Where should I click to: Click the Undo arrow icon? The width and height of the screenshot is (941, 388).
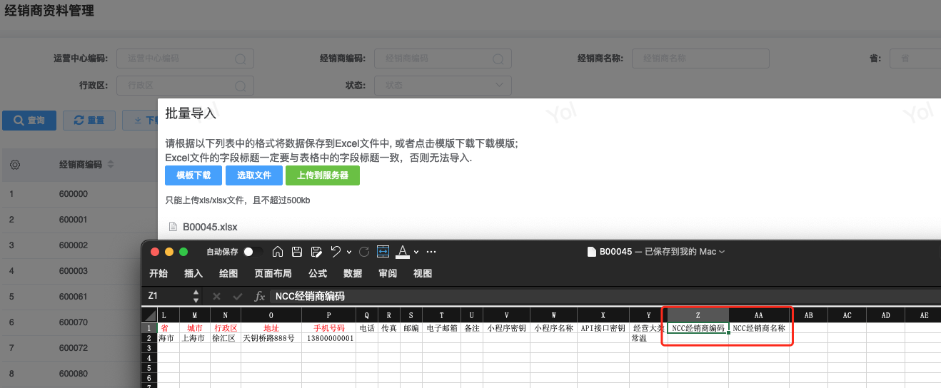click(x=336, y=252)
